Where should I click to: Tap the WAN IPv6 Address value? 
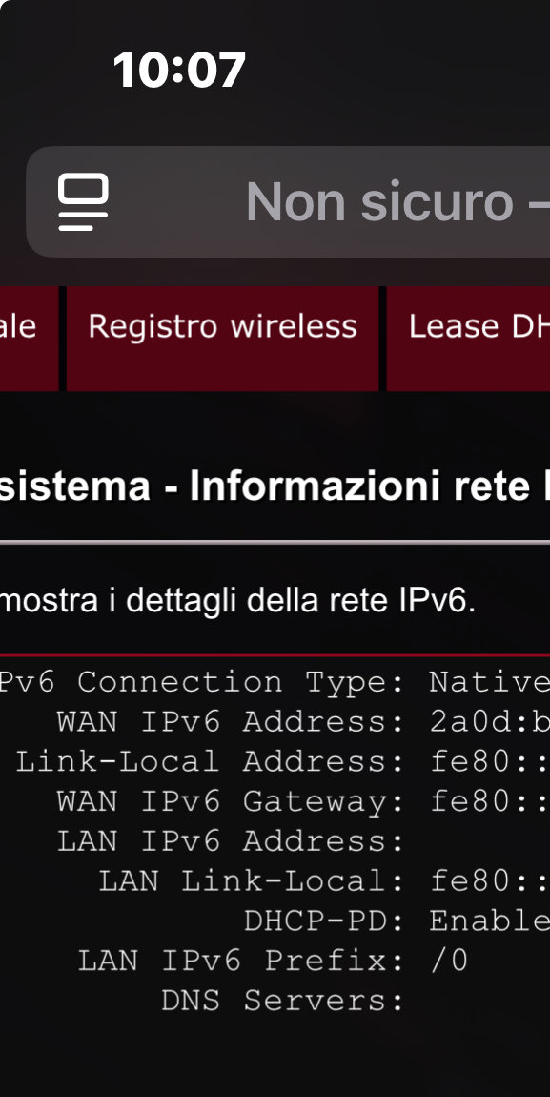click(x=489, y=721)
